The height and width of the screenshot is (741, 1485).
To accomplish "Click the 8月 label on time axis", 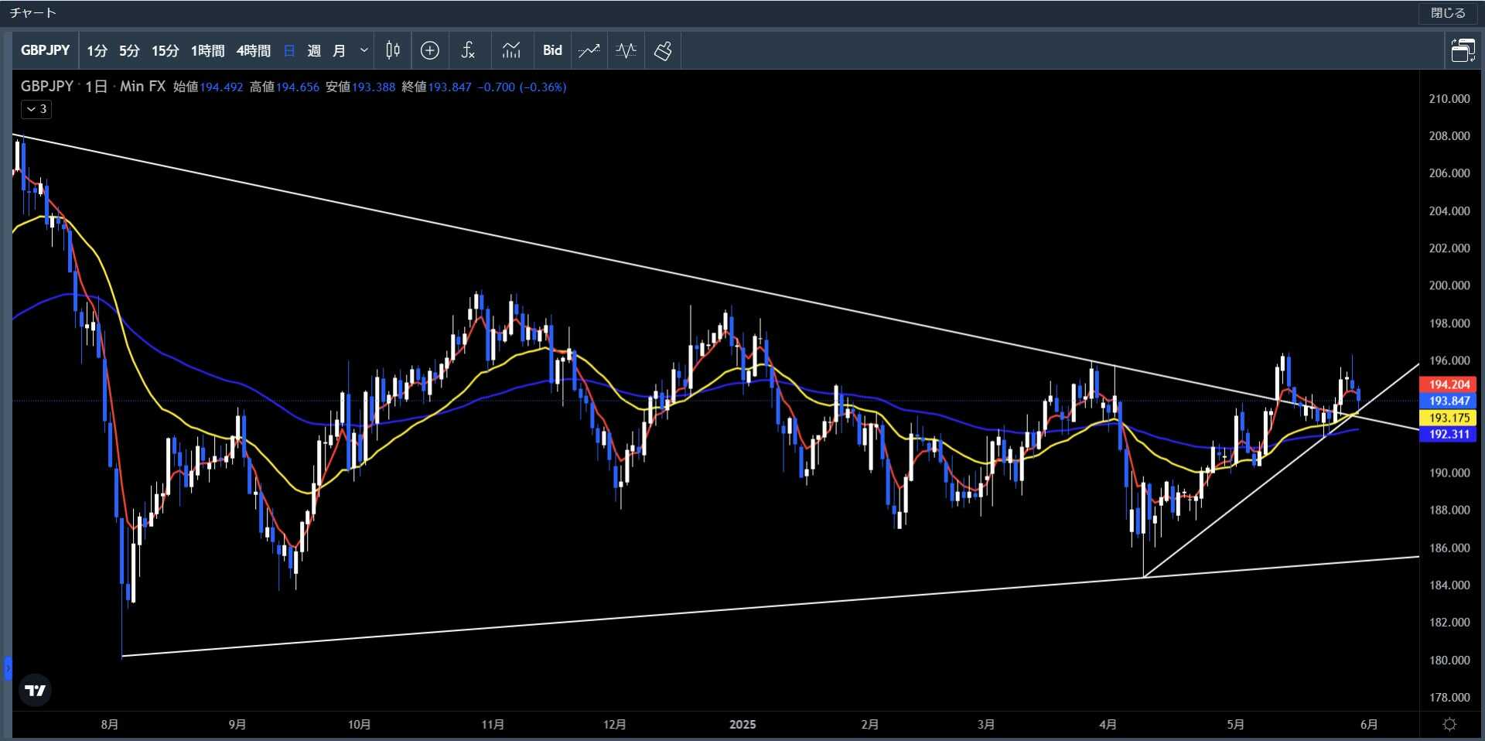I will point(110,725).
